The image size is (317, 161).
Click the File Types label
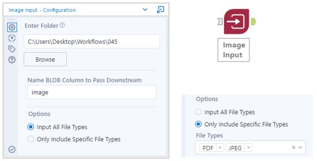[x=210, y=135]
